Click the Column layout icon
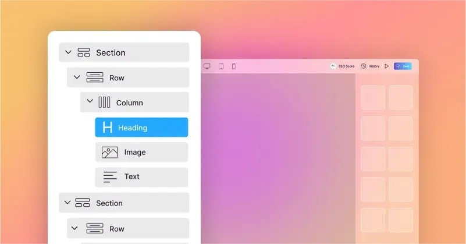Image resolution: width=466 pixels, height=244 pixels. [x=104, y=102]
